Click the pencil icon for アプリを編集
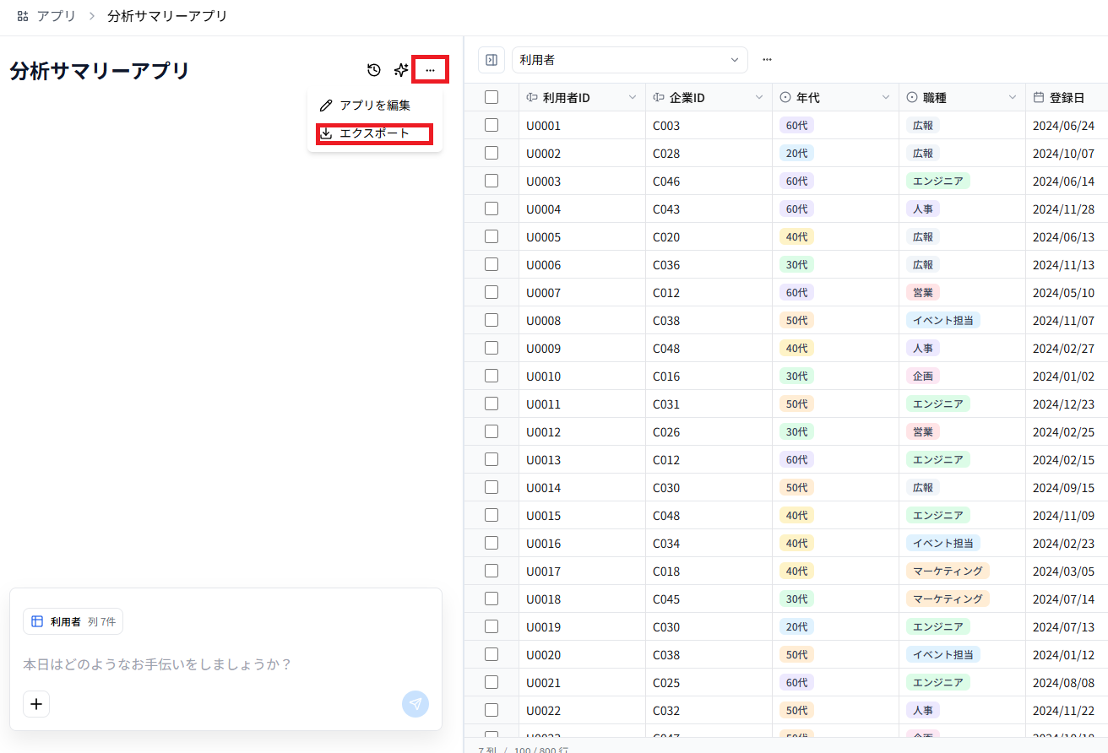The width and height of the screenshot is (1108, 753). click(326, 106)
